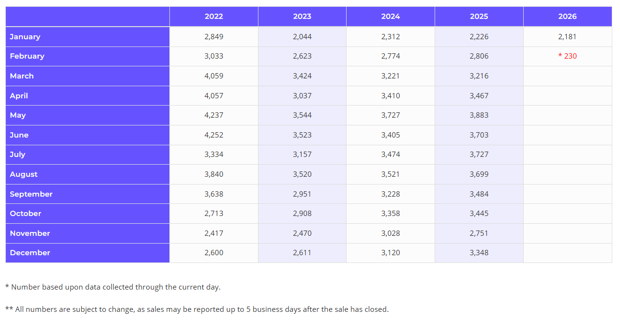Click the May 2022 cell showing 4,237
Screen dimensions: 620x323
click(x=213, y=115)
